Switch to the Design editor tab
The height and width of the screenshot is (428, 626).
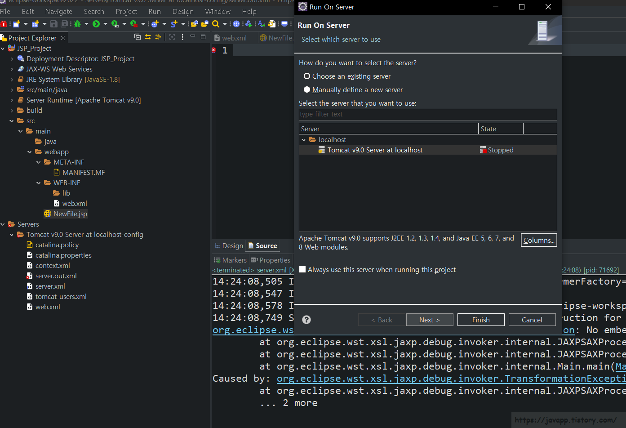[x=229, y=246]
